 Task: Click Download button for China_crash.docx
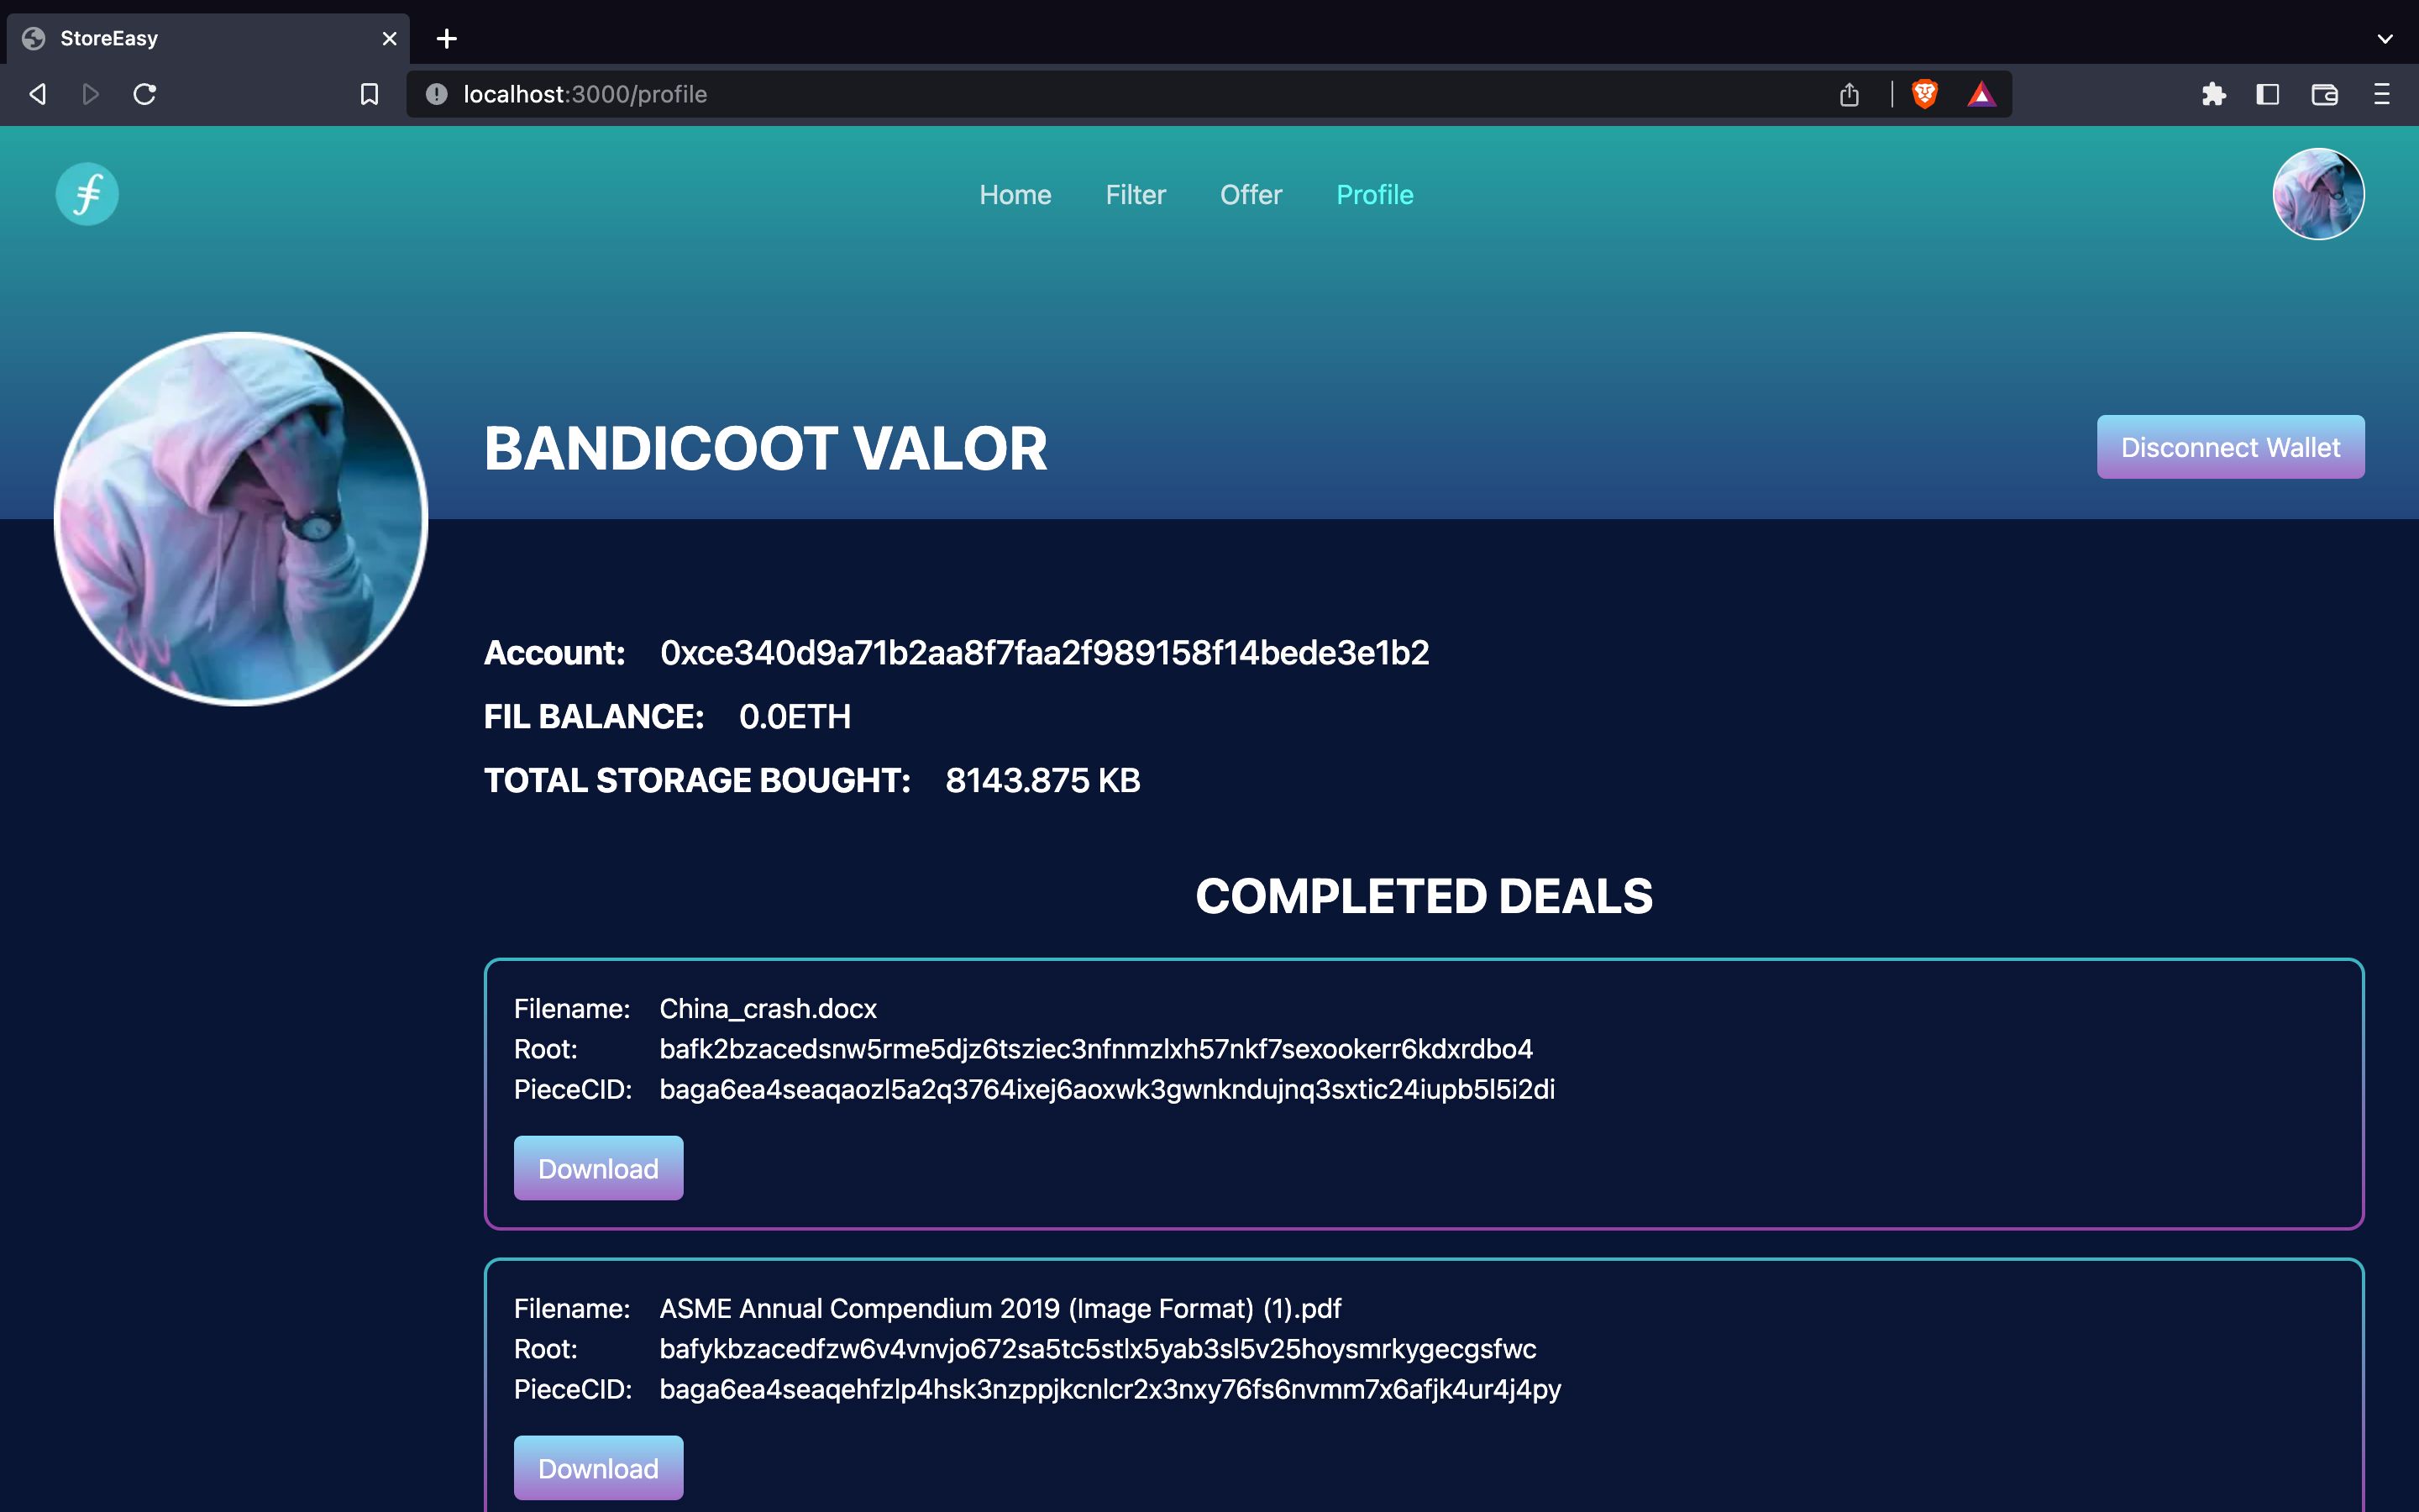click(599, 1167)
